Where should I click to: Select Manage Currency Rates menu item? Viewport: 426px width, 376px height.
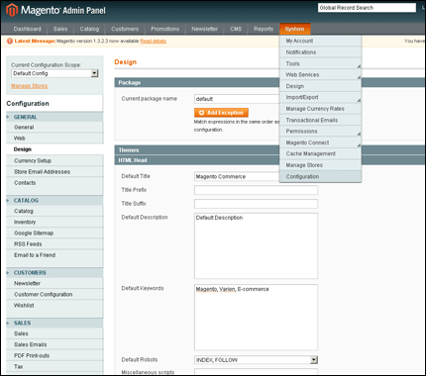[x=320, y=109]
